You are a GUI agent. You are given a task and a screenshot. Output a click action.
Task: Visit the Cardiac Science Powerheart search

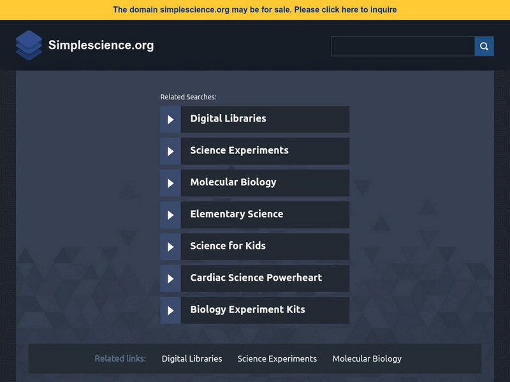pos(256,278)
